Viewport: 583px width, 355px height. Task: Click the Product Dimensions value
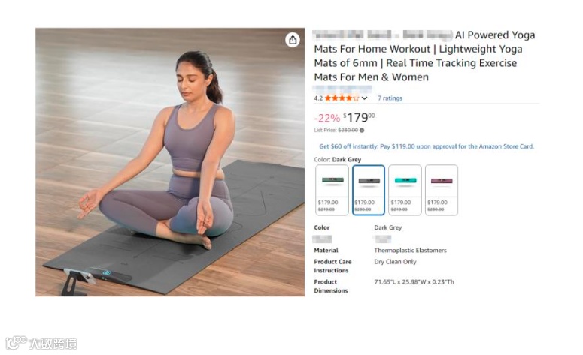414,282
